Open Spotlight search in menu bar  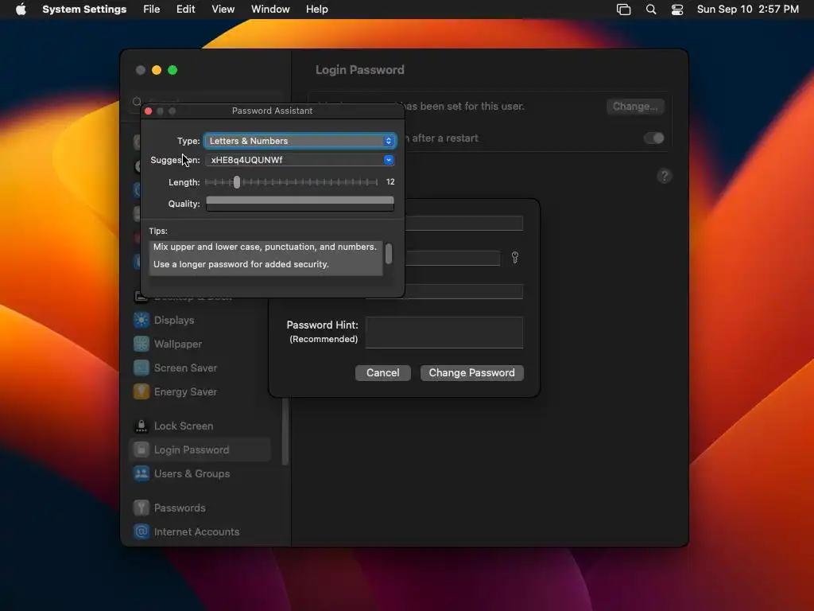coord(651,10)
